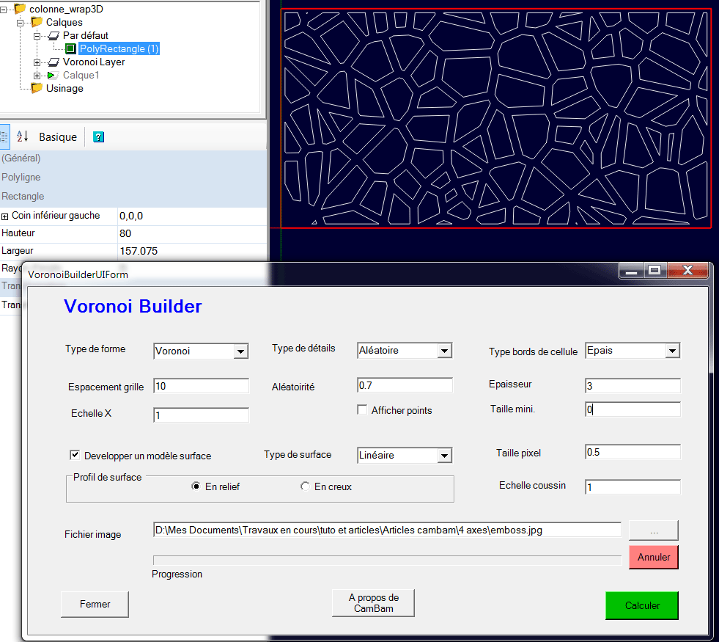719x642 pixels.
Task: Uncheck Developper un modèle surface
Action: [75, 456]
